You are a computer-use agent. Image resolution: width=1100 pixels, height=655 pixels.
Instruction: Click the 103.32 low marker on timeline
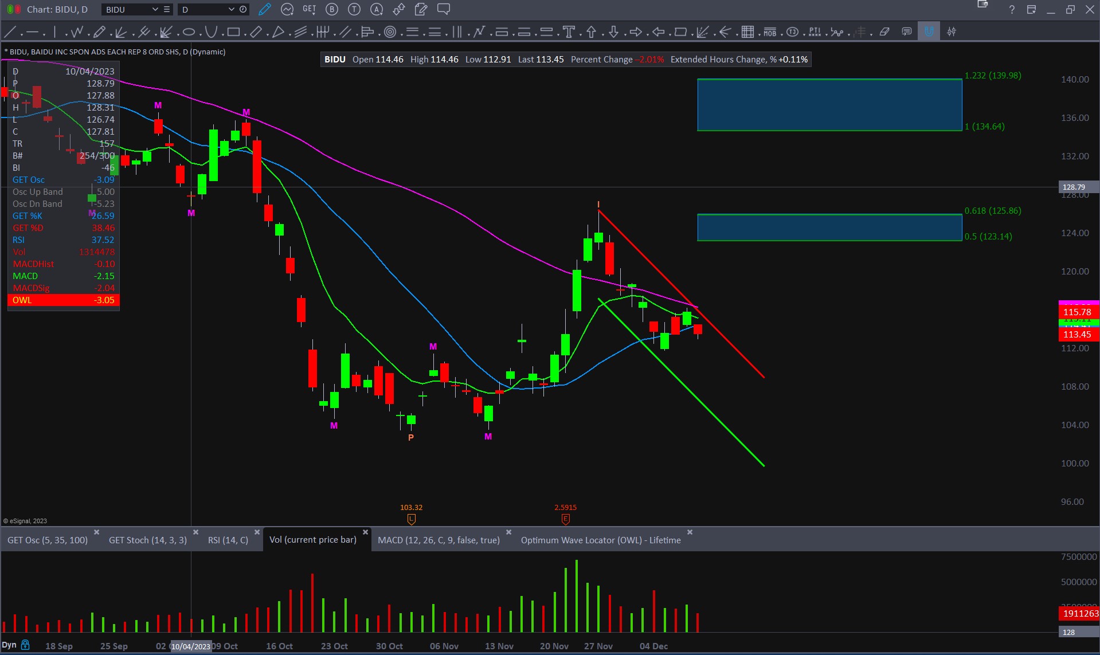[x=411, y=519]
